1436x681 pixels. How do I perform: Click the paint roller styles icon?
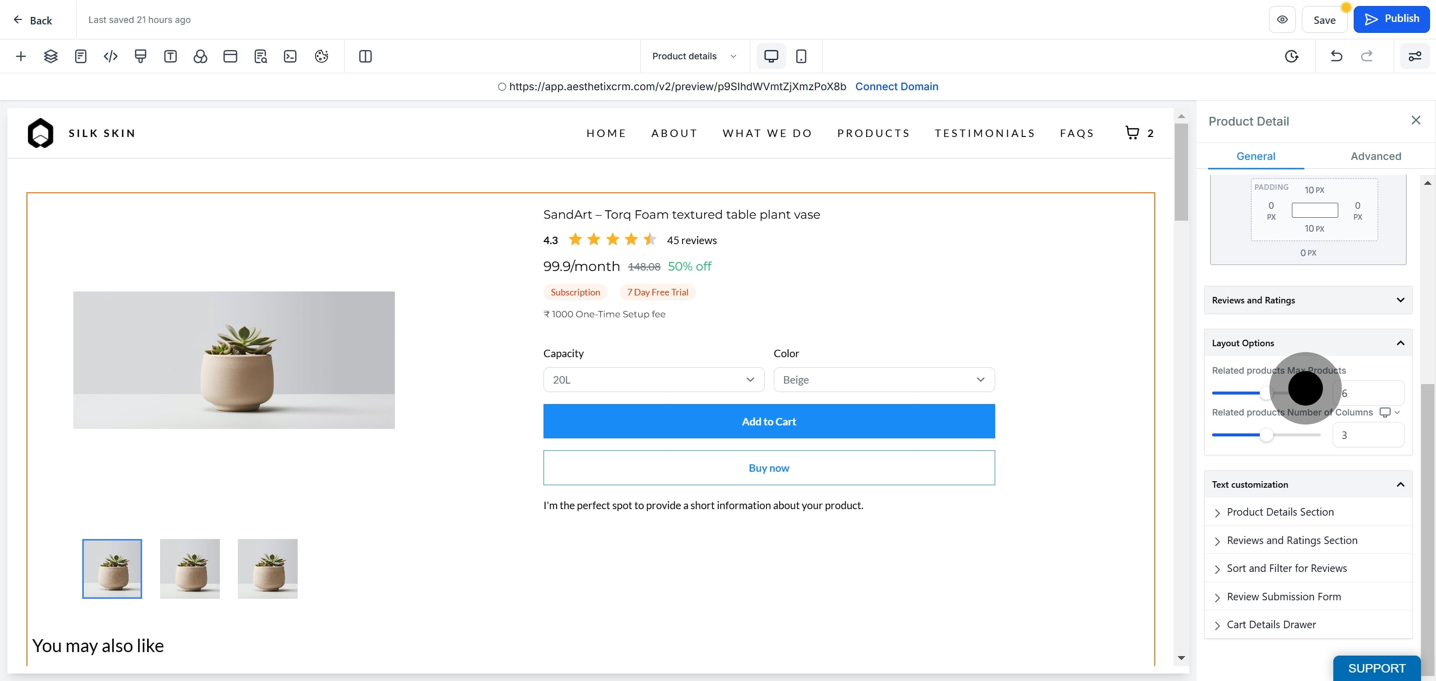click(x=141, y=56)
